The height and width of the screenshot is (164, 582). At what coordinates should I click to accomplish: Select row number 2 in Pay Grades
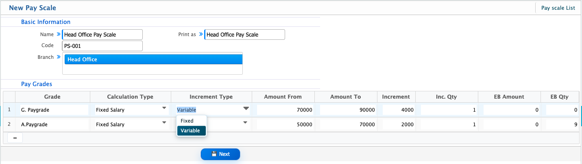click(9, 125)
